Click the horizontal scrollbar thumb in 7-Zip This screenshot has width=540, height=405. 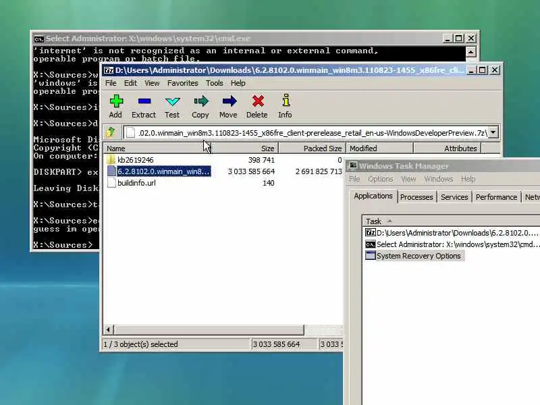point(209,329)
